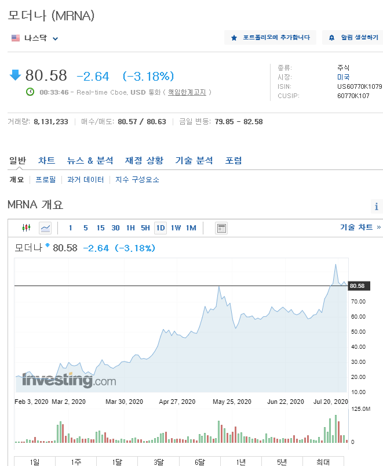Image resolution: width=383 pixels, height=466 pixels.
Task: Select the 1년 time range
Action: pyautogui.click(x=241, y=461)
